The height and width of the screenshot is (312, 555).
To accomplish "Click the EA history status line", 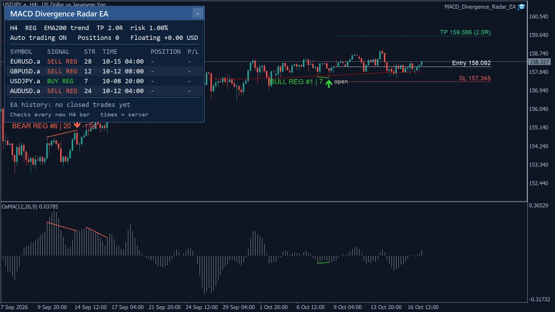I will pos(70,105).
